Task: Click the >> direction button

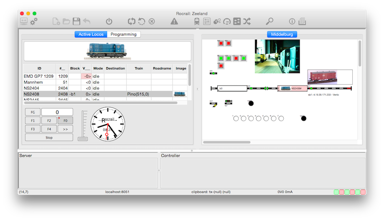Action: pos(65,129)
